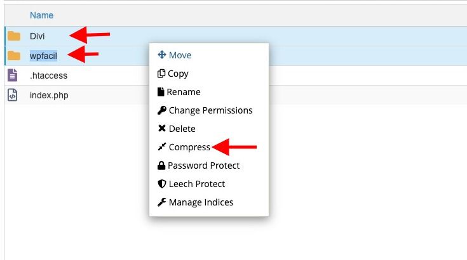Click the Manage Indices wrench icon
Screen dimensions: 467x260
[162, 202]
